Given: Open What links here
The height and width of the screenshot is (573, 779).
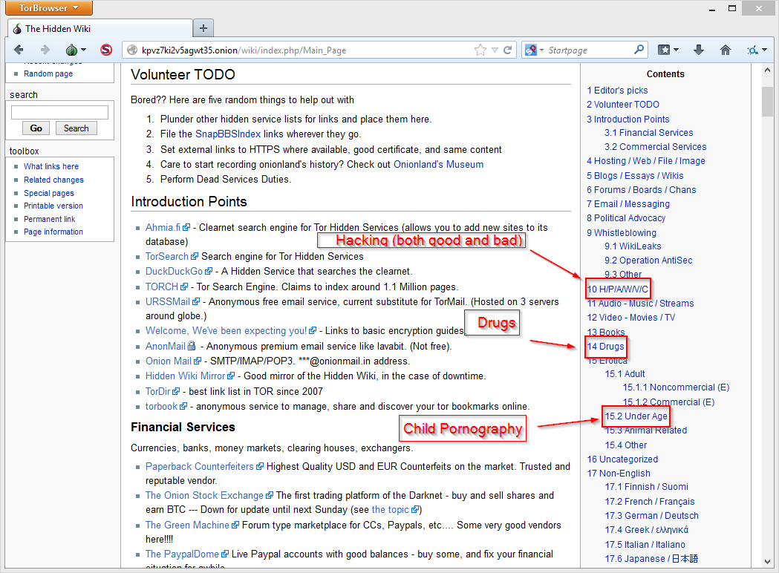Looking at the screenshot, I should click(51, 166).
